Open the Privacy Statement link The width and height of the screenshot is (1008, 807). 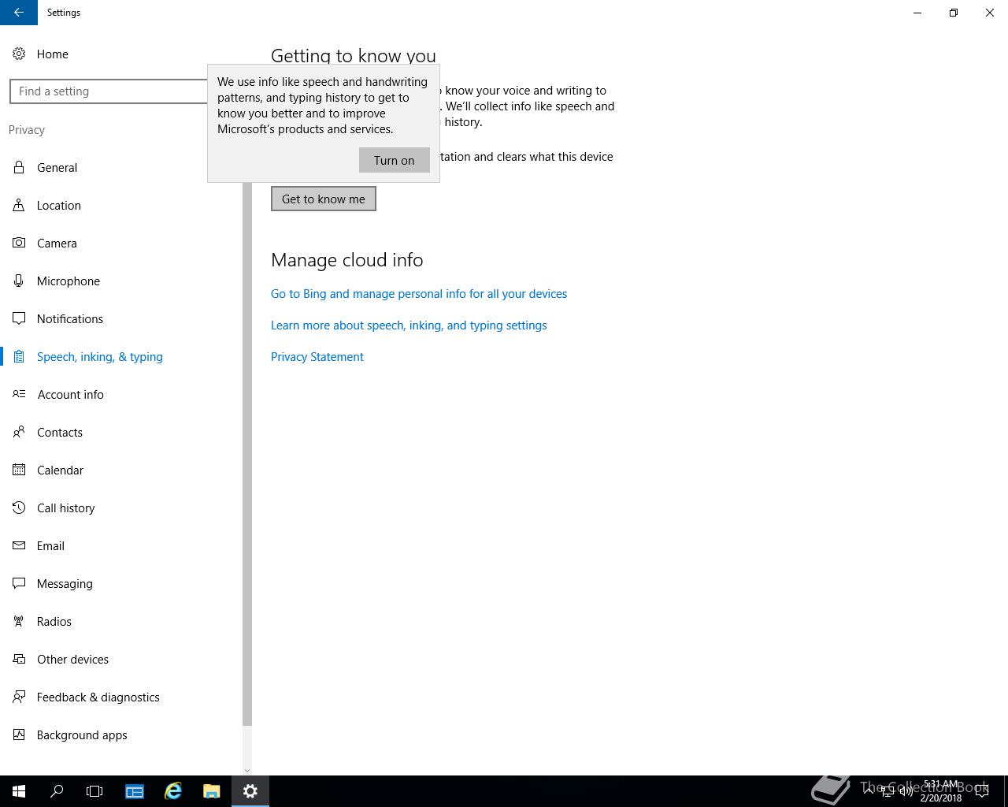317,356
